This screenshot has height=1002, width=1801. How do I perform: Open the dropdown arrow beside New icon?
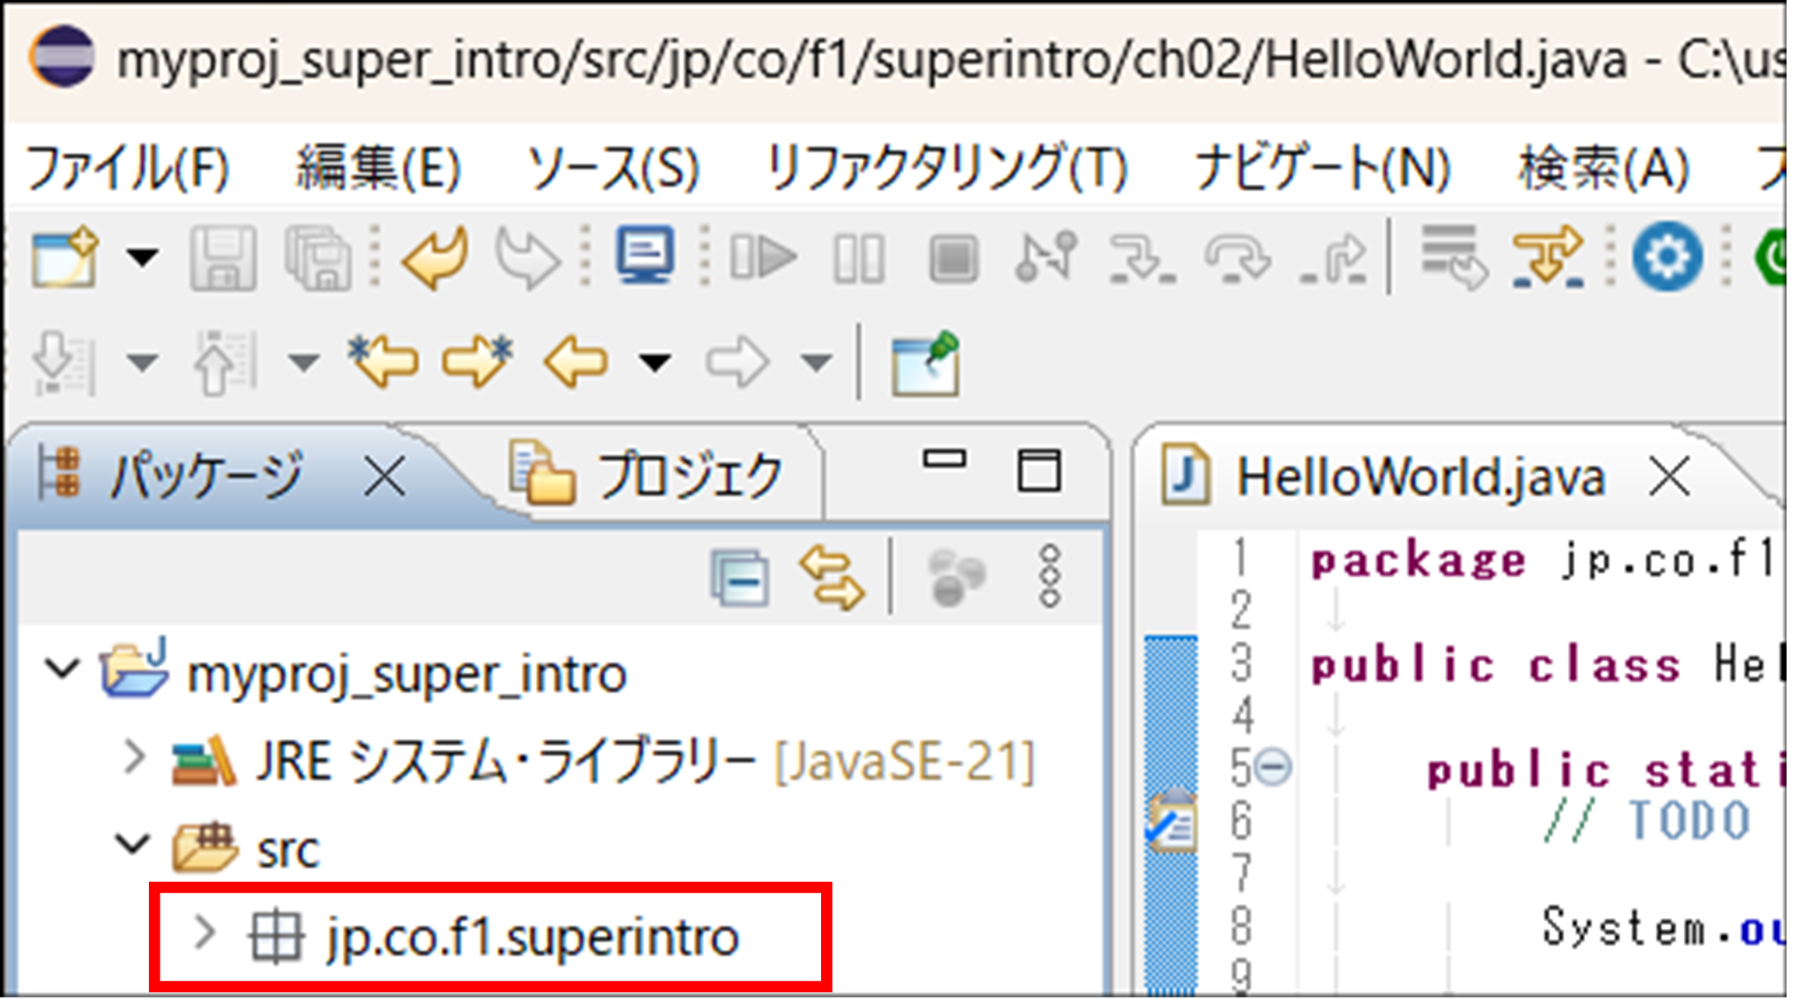point(143,259)
